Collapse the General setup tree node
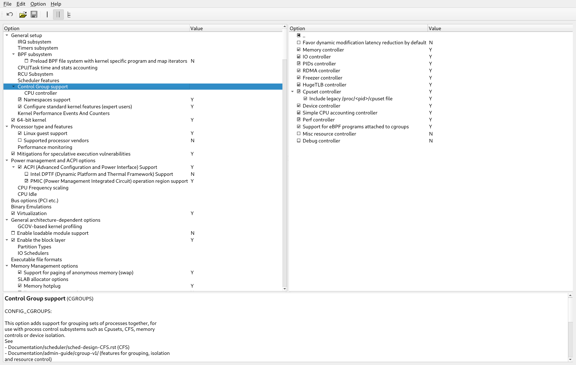This screenshot has width=576, height=365. 7,35
